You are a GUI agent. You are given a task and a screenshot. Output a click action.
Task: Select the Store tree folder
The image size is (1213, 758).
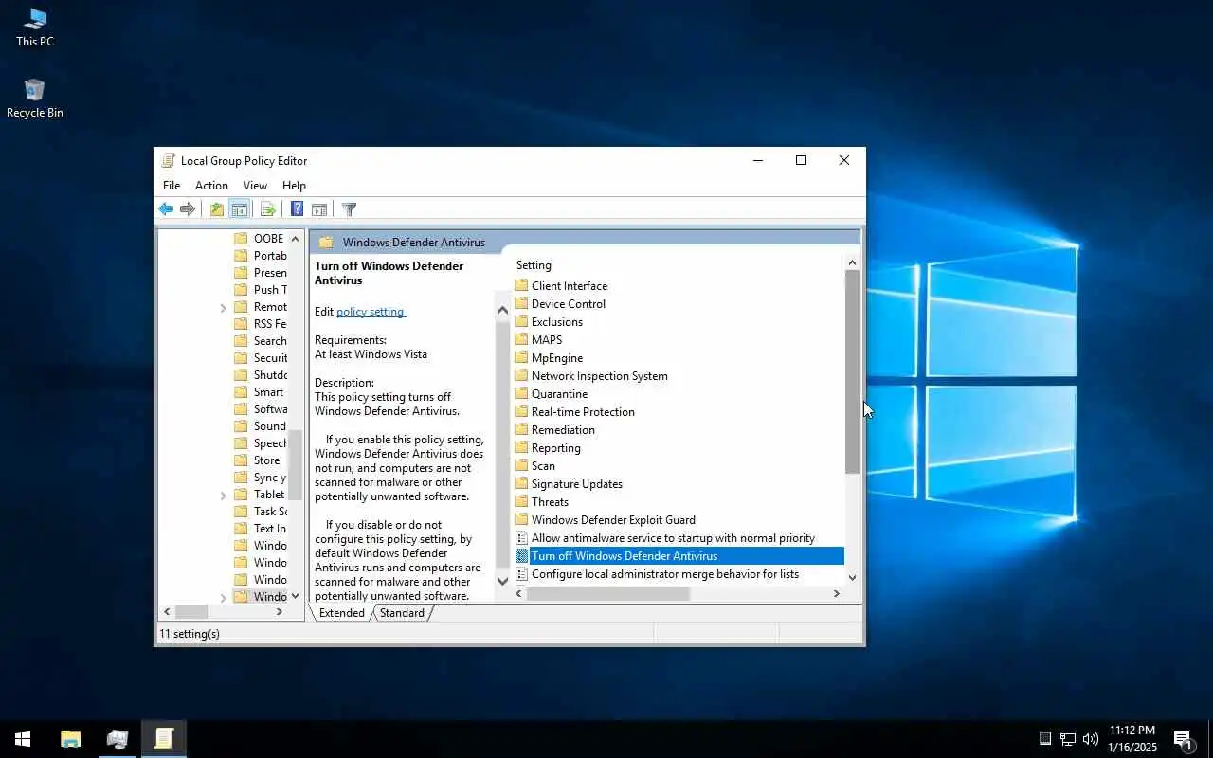(x=257, y=460)
